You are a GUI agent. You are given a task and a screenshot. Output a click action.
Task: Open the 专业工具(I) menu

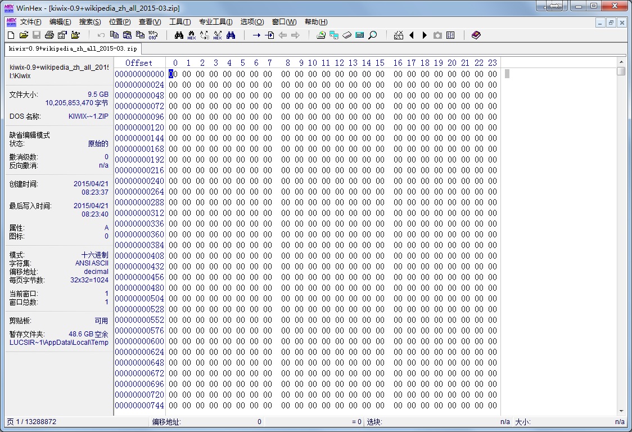(216, 22)
